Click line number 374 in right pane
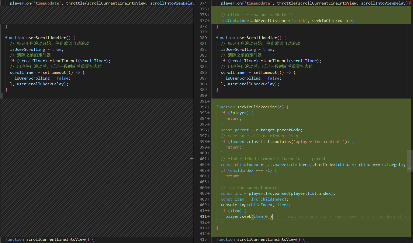 pos(203,3)
